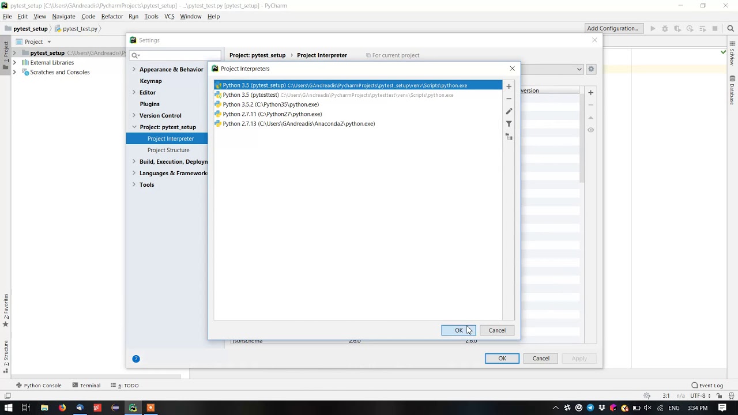Open the File menu
Viewport: 738px width, 415px height.
(7, 16)
